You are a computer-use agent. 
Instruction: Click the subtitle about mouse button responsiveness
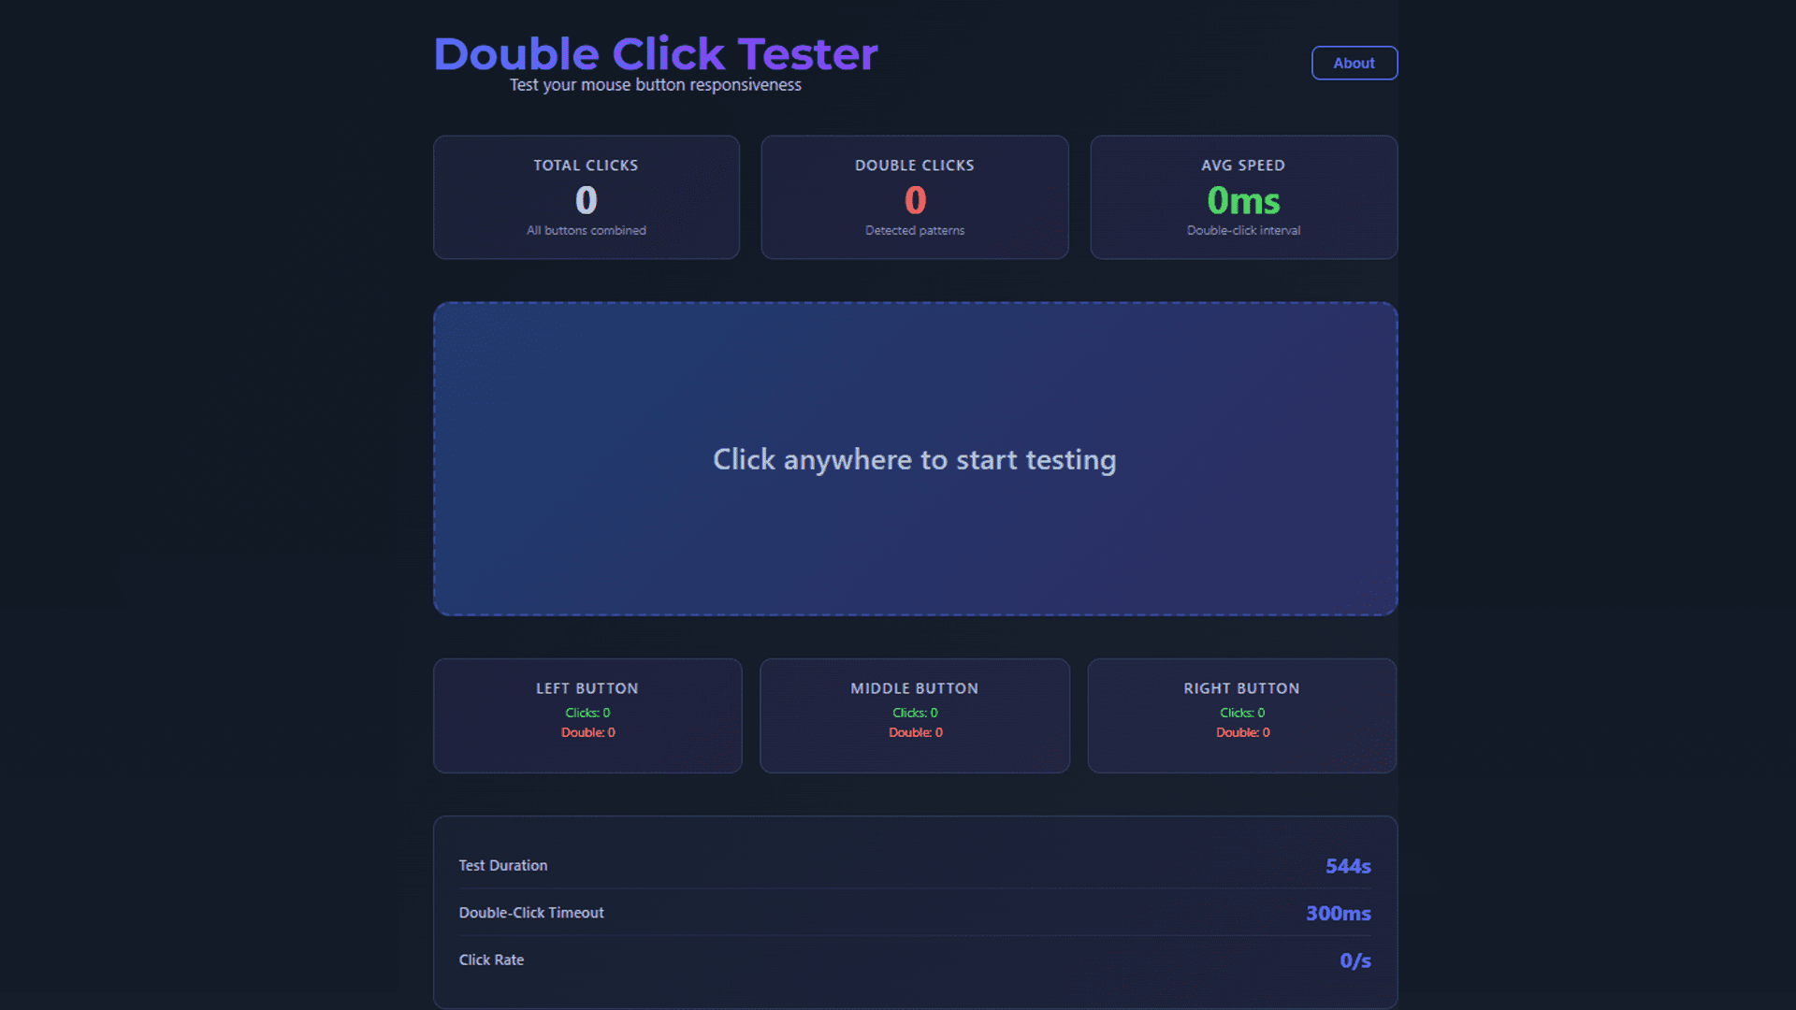(655, 85)
